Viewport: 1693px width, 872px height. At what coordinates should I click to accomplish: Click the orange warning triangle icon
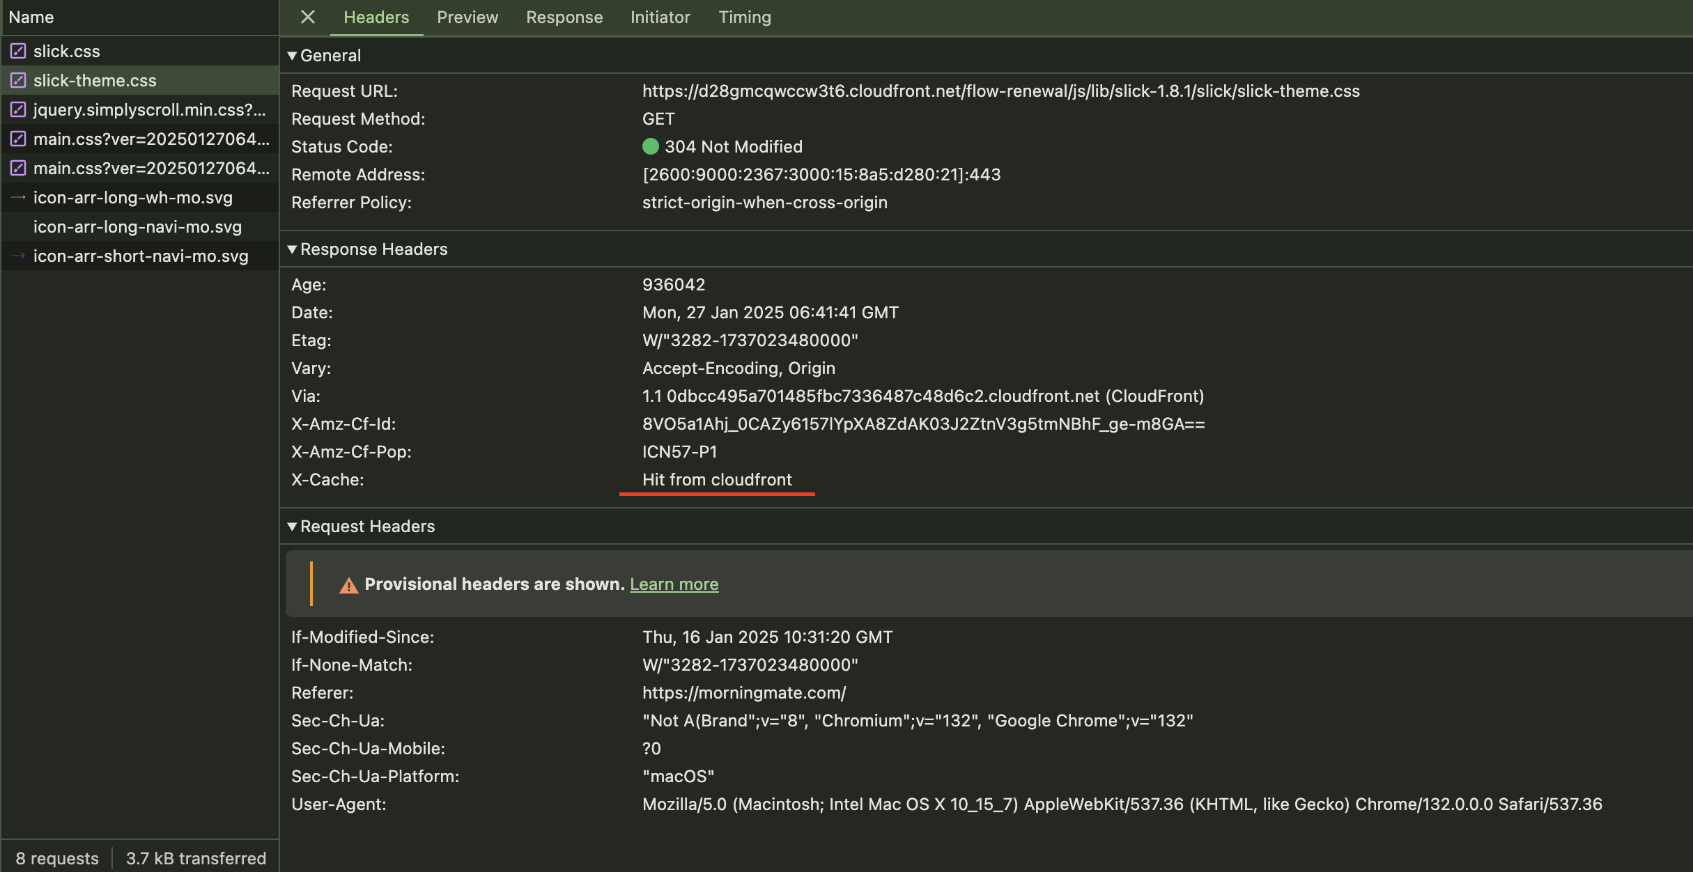[348, 585]
